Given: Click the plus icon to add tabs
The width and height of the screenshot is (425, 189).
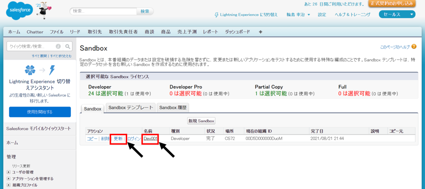Looking at the screenshot, I should (261, 32).
